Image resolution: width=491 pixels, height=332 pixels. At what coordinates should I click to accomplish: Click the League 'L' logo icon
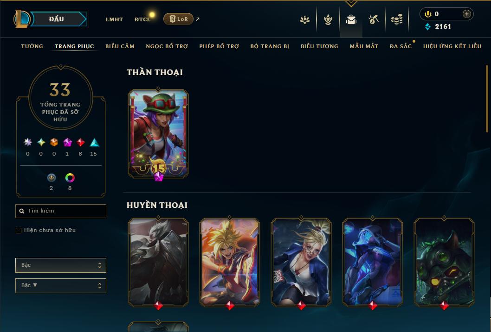pyautogui.click(x=22, y=19)
